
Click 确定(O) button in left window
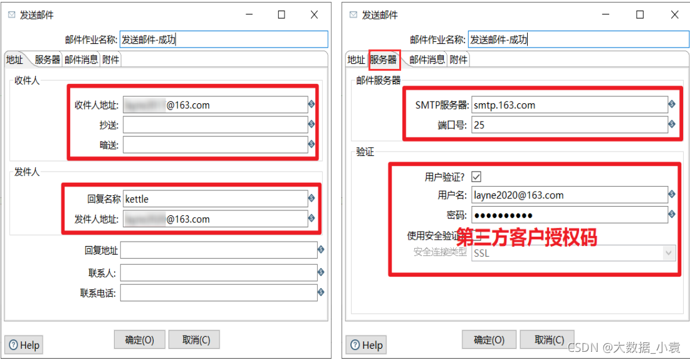pyautogui.click(x=140, y=340)
